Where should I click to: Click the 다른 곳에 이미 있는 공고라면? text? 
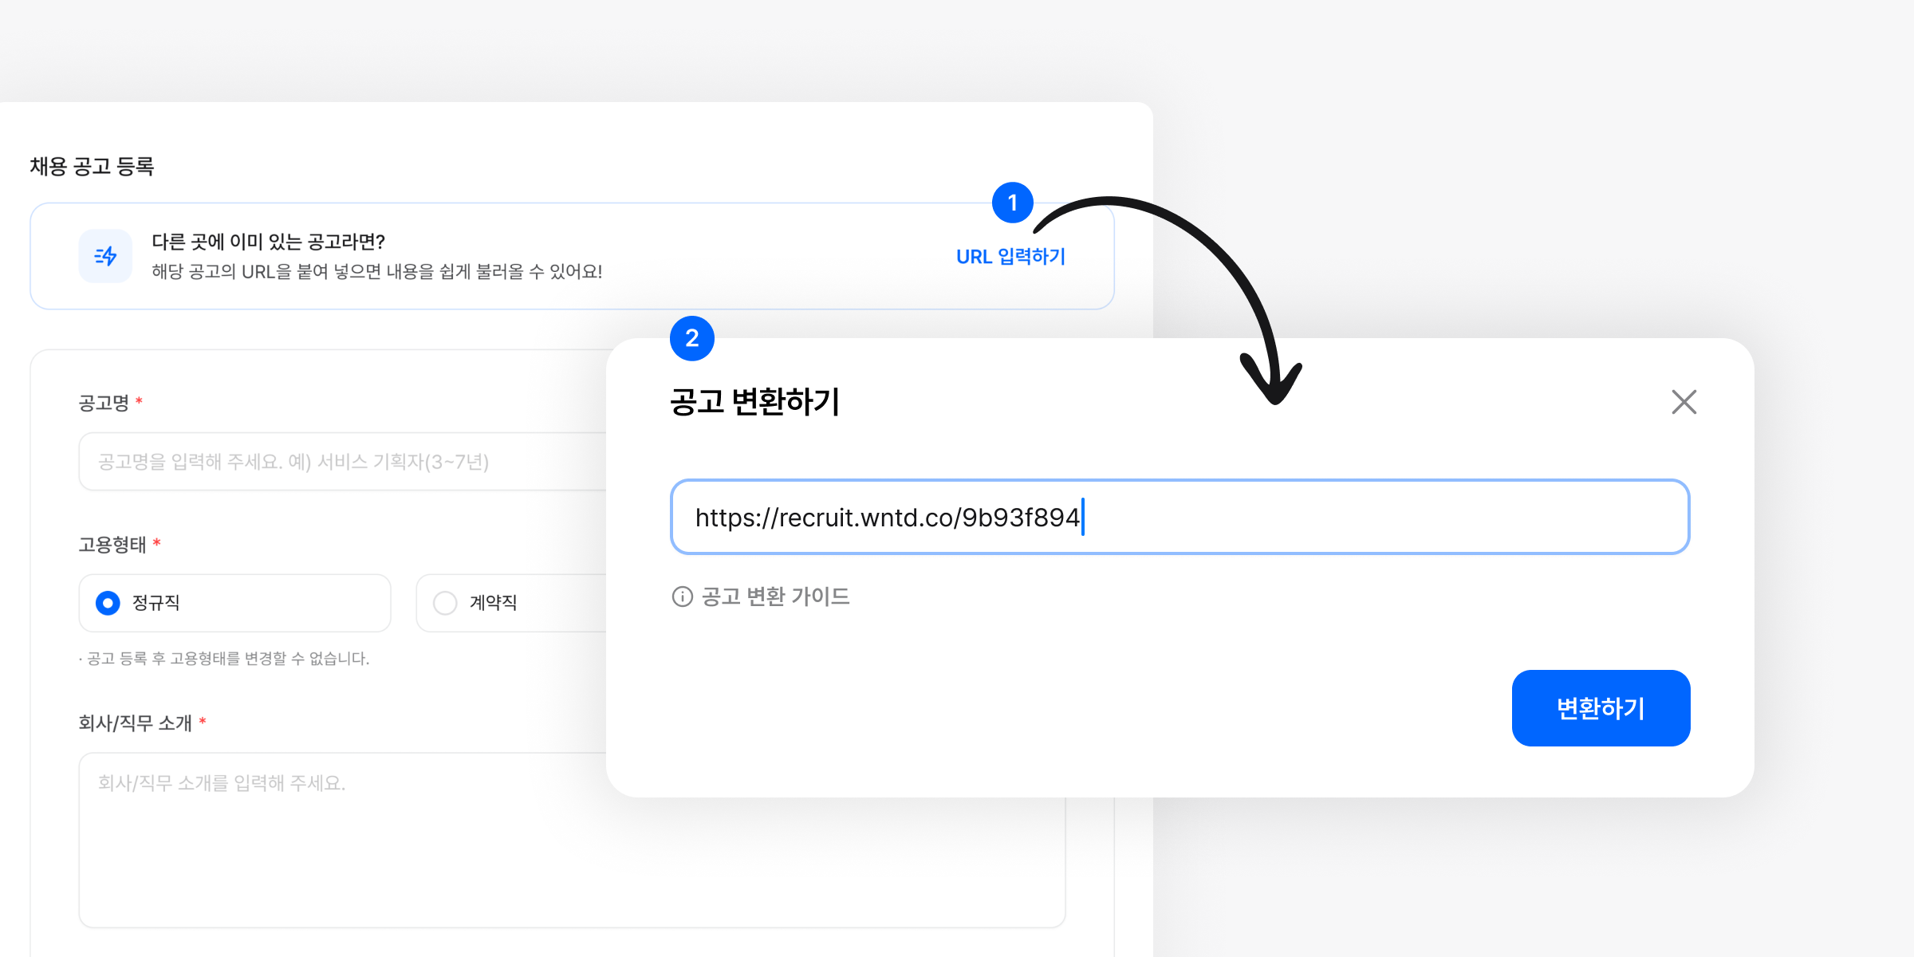[269, 242]
